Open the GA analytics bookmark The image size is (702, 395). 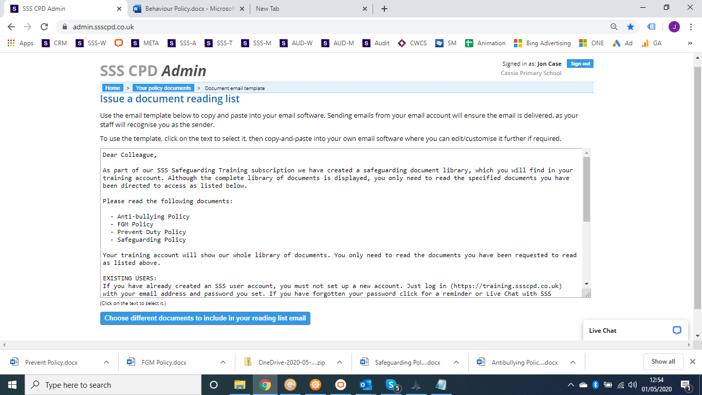tap(652, 43)
